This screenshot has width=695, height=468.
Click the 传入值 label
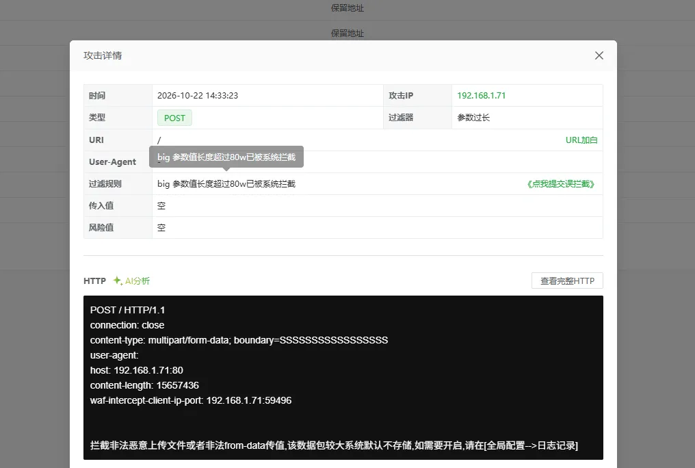[101, 206]
